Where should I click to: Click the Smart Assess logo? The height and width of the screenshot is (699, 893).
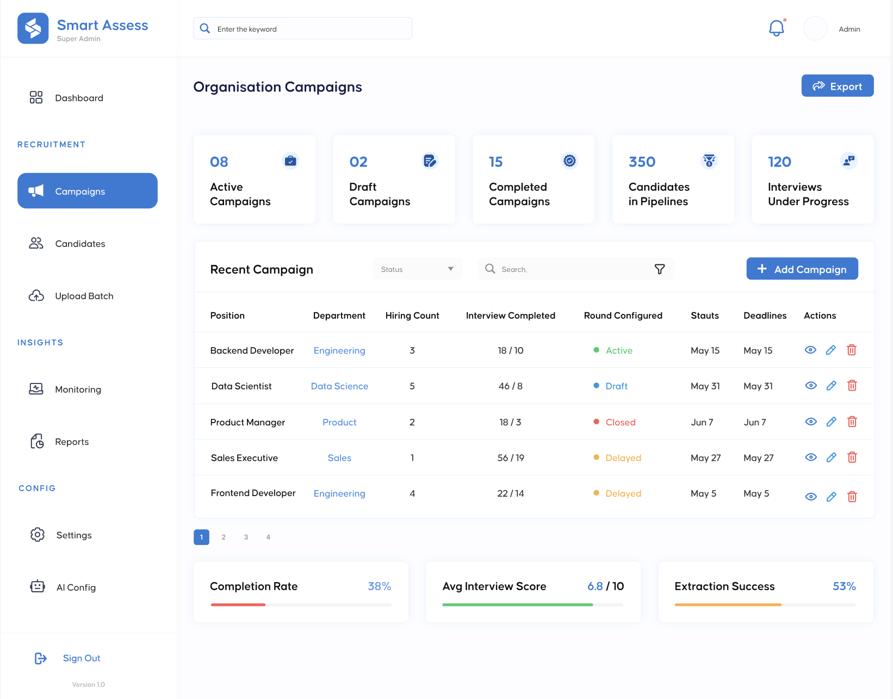pos(33,28)
